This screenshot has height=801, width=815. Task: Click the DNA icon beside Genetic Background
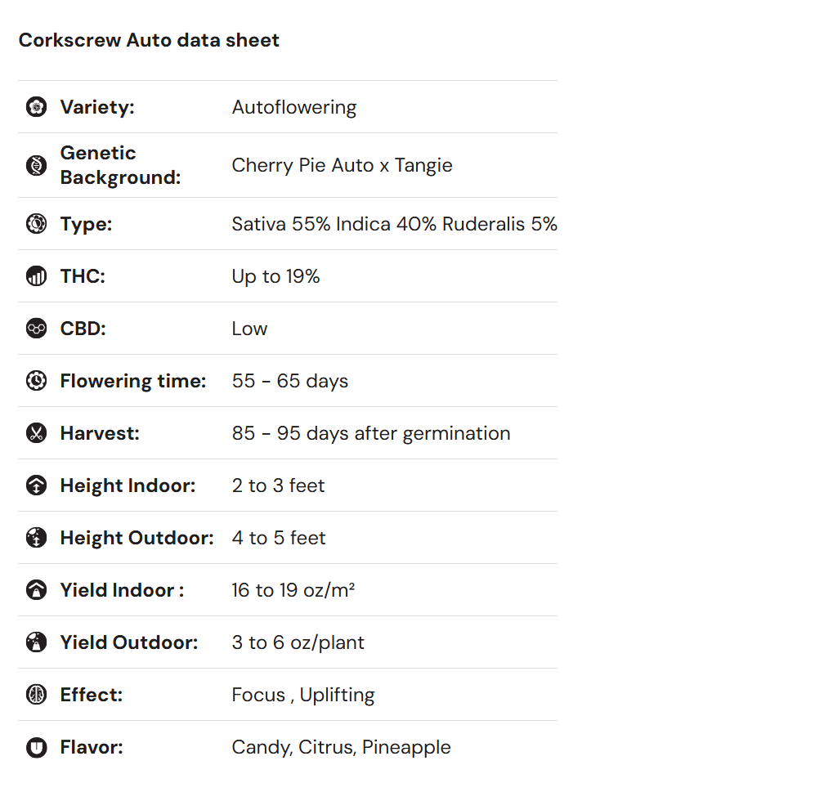36,165
